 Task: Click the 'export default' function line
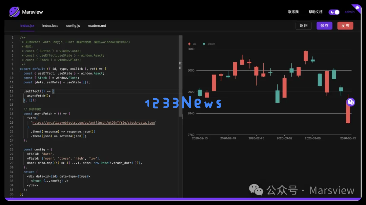pos(63,69)
